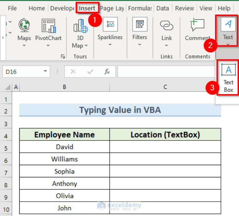This screenshot has width=239, height=216.
Task: Choose Text Box from the dropdown
Action: click(228, 78)
